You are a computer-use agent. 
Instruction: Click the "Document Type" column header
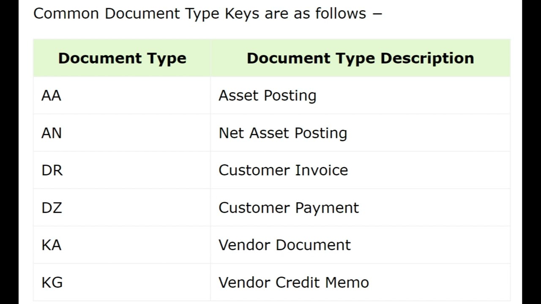click(x=122, y=58)
